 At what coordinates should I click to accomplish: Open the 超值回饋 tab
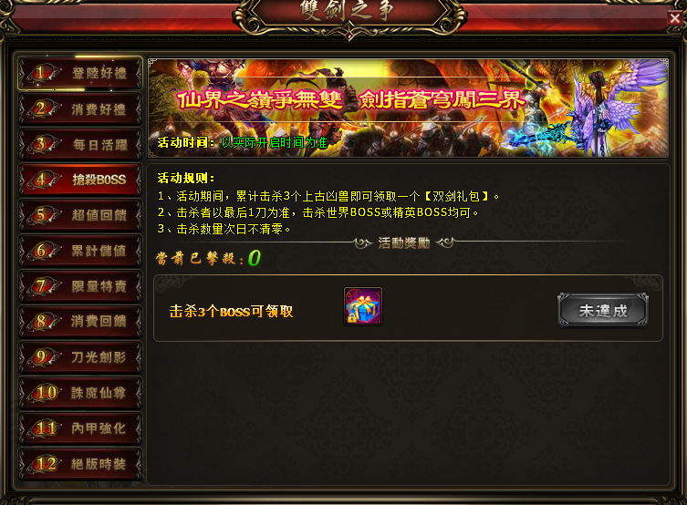(x=80, y=215)
